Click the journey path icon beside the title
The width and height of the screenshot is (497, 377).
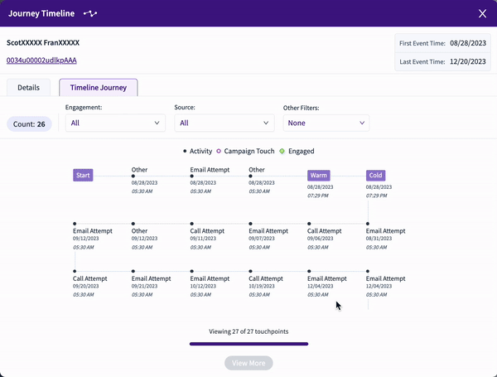point(90,13)
